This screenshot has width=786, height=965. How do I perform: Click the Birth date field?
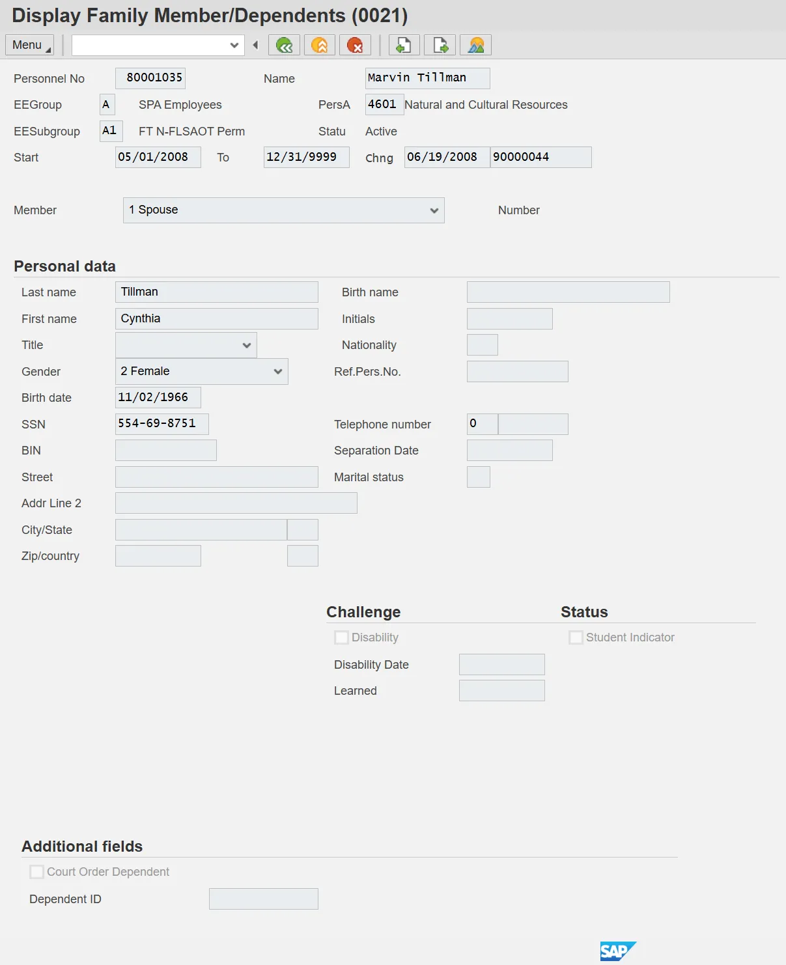click(158, 397)
